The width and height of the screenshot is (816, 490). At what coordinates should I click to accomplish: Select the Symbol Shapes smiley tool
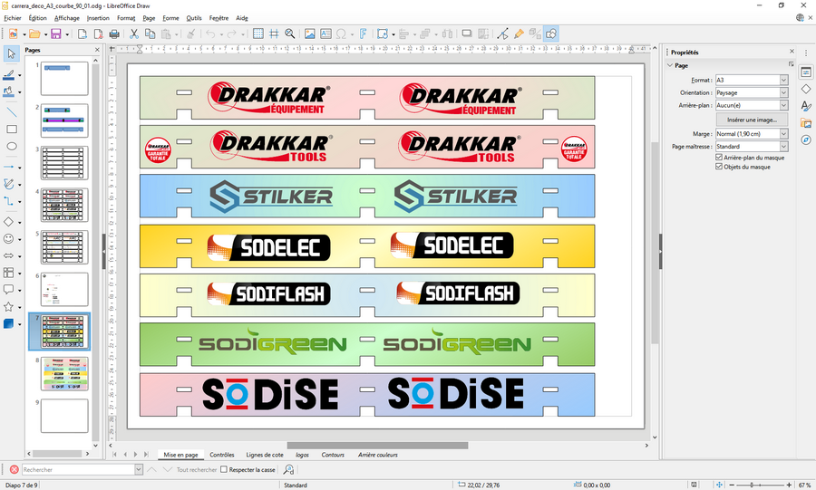click(9, 238)
